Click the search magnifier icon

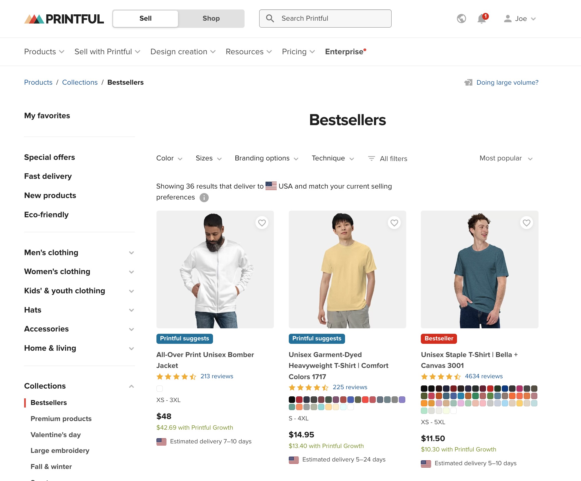270,18
